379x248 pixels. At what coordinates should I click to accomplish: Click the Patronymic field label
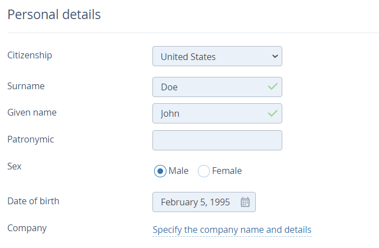[31, 140]
